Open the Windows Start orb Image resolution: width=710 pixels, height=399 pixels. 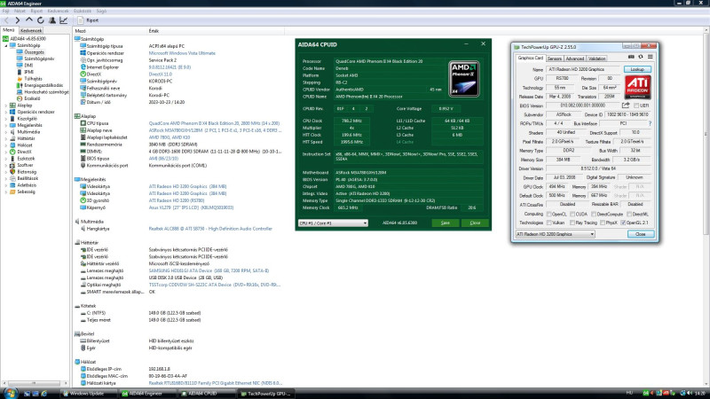(9, 393)
